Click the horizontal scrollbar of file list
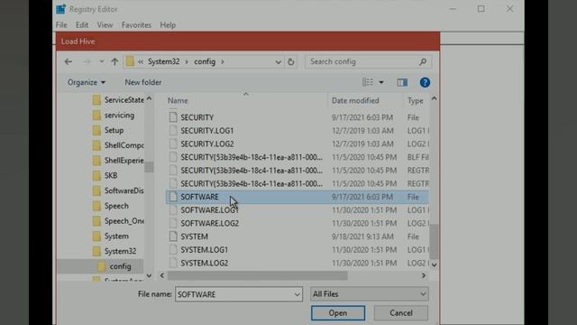This screenshot has width=577, height=325. click(258, 275)
